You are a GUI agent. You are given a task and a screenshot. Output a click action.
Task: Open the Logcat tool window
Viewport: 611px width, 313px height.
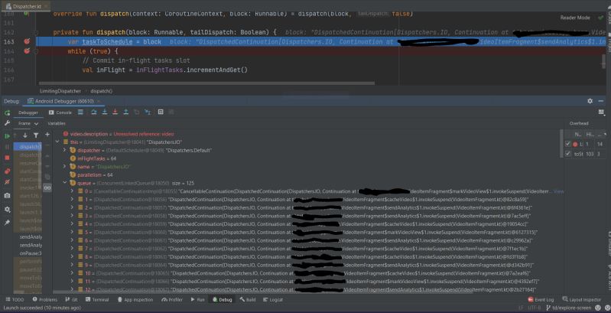273,300
